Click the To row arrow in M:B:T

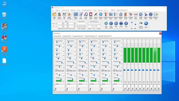tap(56, 27)
